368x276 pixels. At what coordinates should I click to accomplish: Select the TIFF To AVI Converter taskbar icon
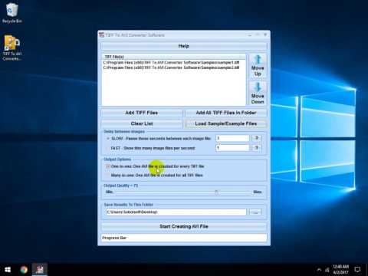(x=40, y=270)
